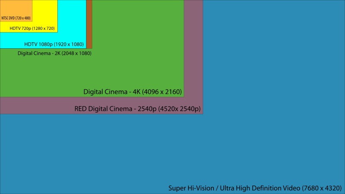
Task: Click the Digital Cinema - 2K (2048 x 1080) label
Action: [x=54, y=53]
